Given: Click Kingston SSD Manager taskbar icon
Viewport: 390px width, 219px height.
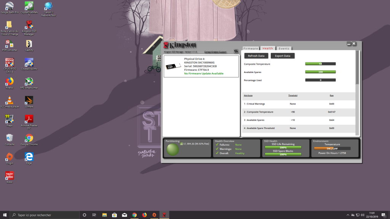Looking at the screenshot, I should (164, 215).
